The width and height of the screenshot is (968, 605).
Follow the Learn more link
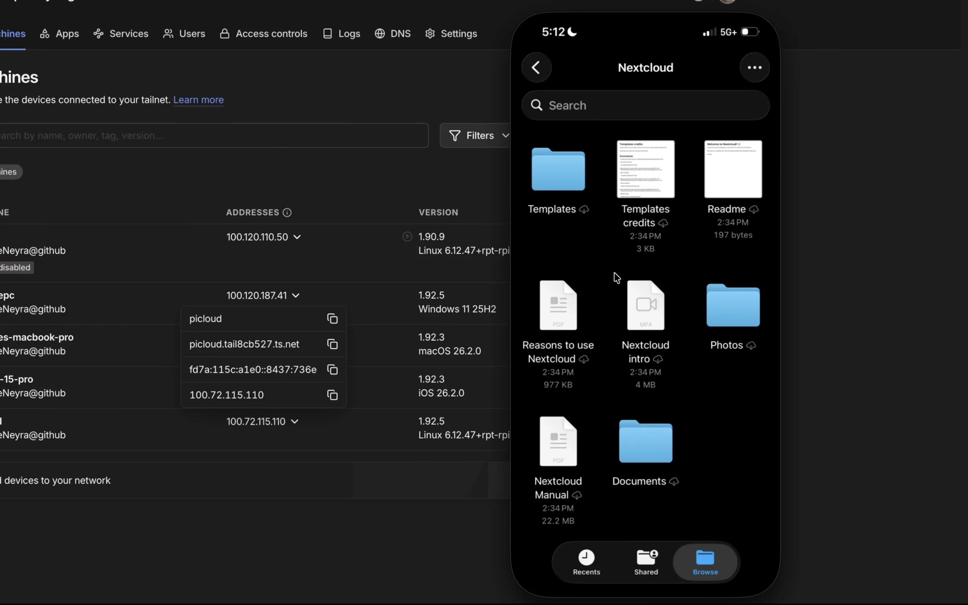tap(198, 100)
